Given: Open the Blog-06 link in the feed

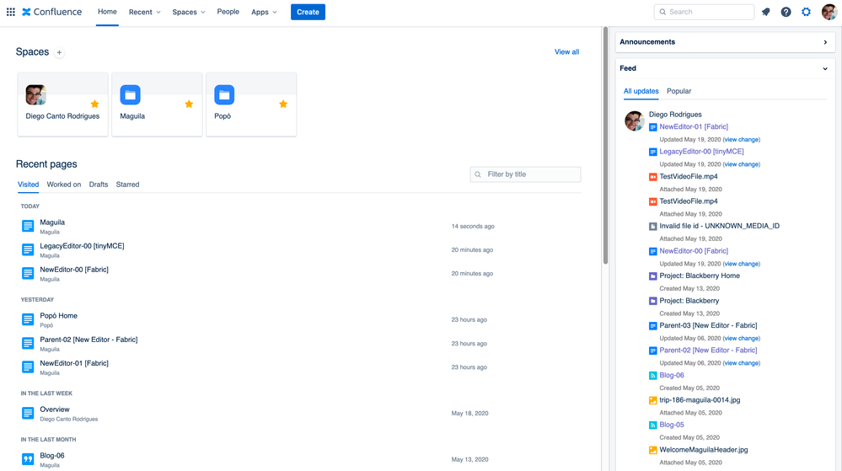Looking at the screenshot, I should click(x=672, y=376).
